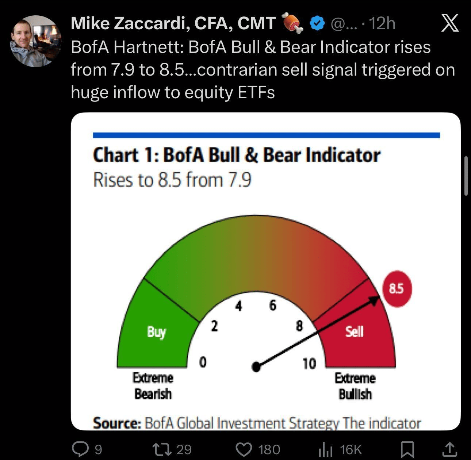Bookmark this tweet
The image size is (471, 460).
point(407,449)
